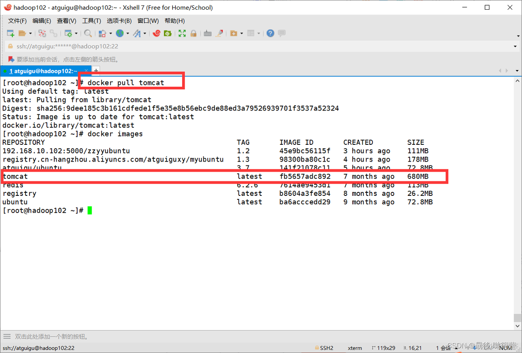Click the quick command bar hamburger icon
The image size is (522, 353).
pyautogui.click(x=7, y=337)
